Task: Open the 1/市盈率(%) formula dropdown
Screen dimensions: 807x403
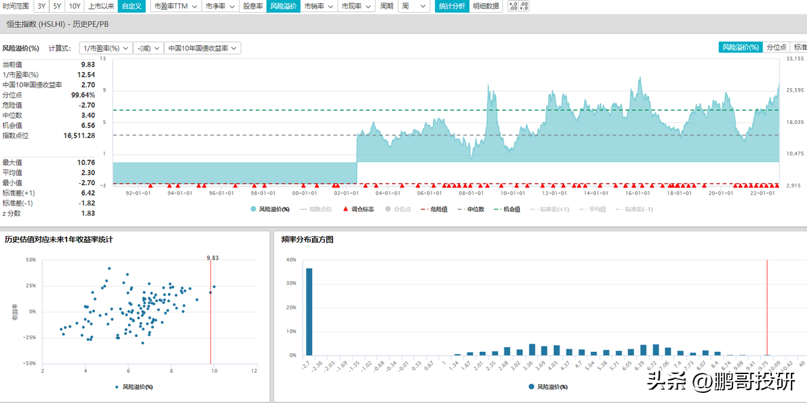Action: (105, 48)
